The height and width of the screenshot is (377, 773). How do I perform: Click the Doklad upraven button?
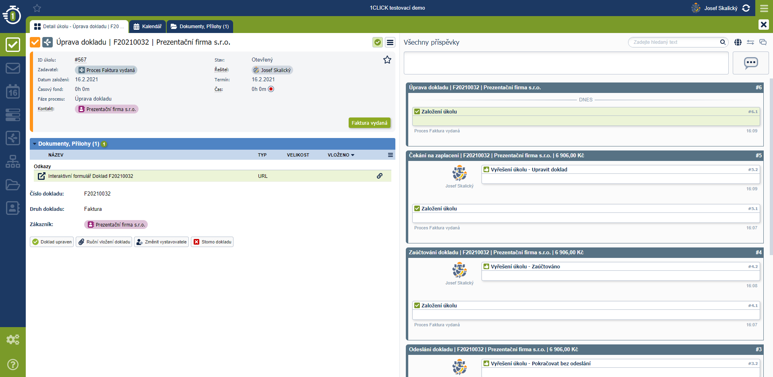click(x=52, y=242)
